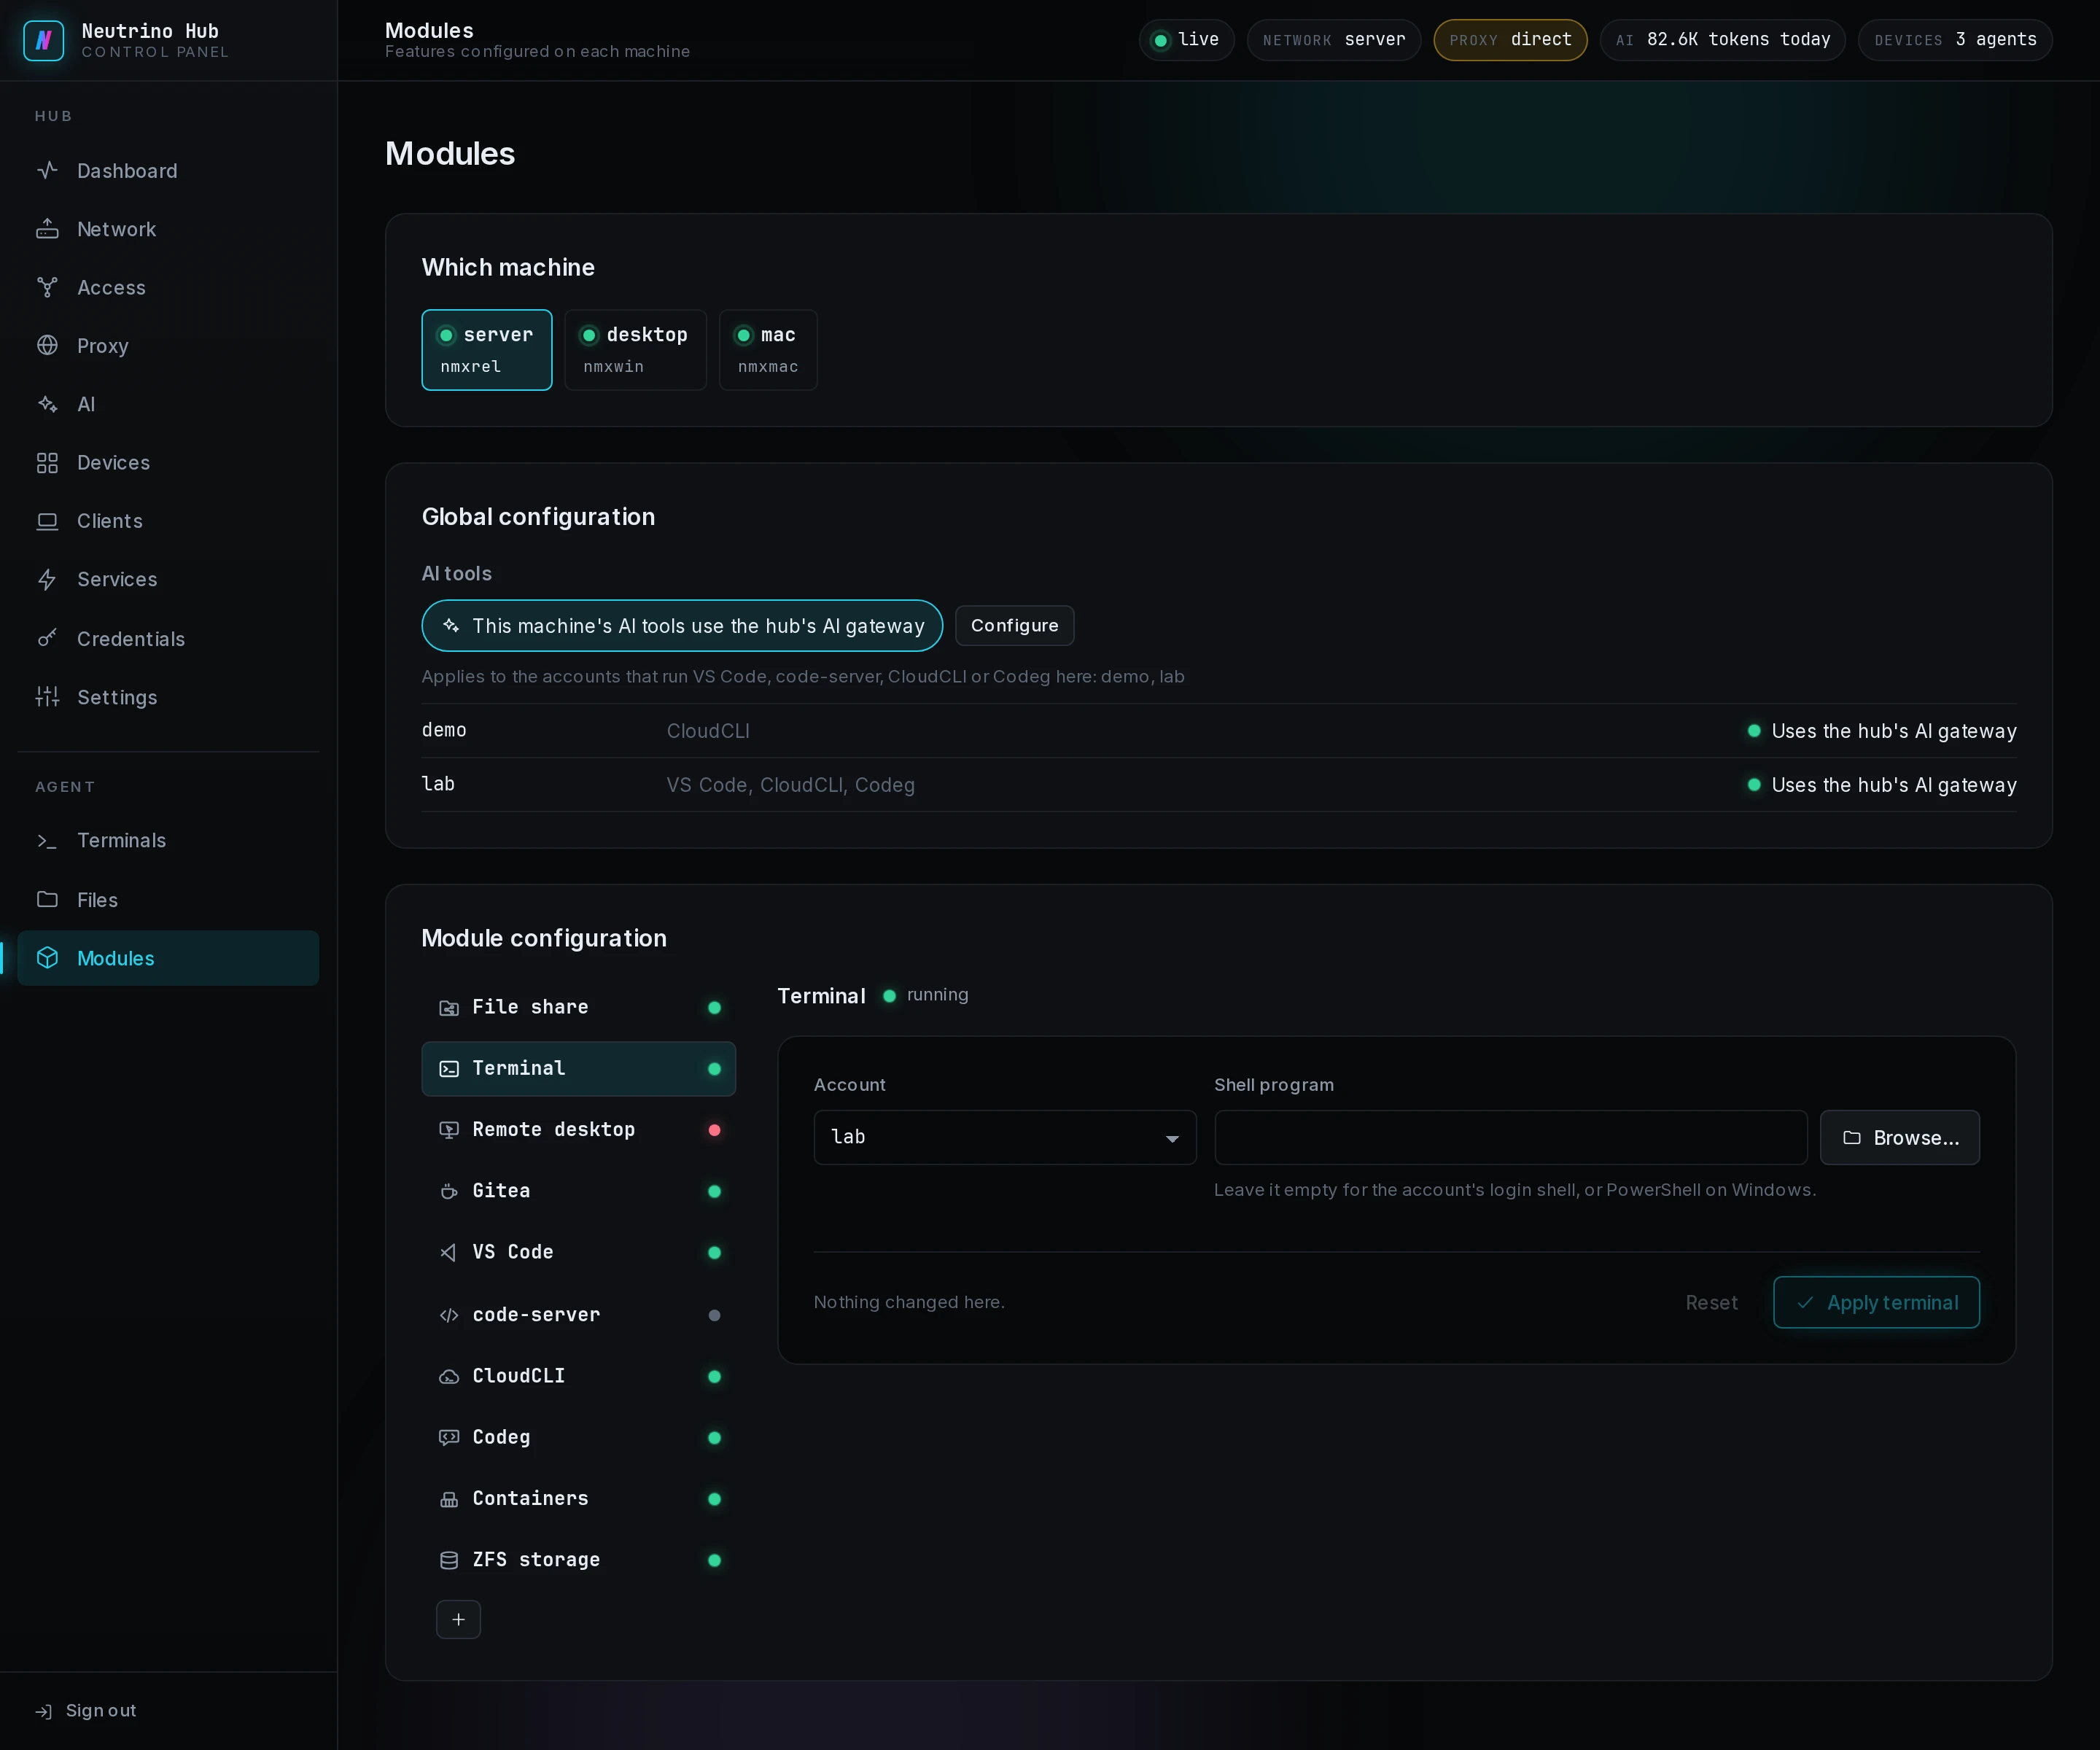Image resolution: width=2100 pixels, height=1750 pixels.
Task: Open Dashboard via its pulse icon
Action: [47, 170]
